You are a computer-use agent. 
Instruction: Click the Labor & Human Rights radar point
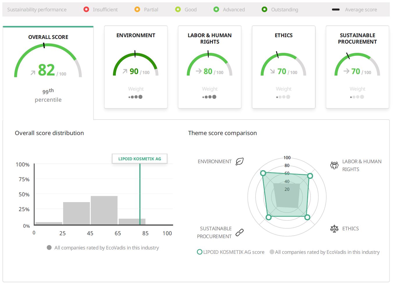pos(310,176)
